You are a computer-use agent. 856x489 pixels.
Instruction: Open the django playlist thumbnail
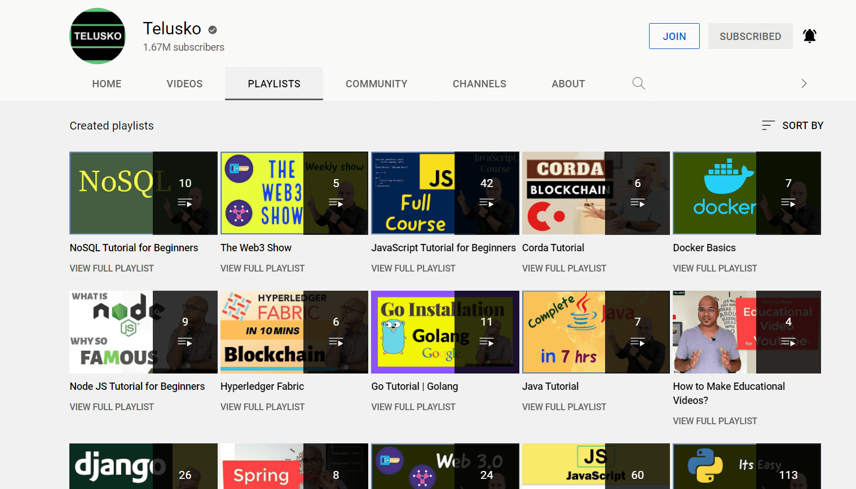click(x=143, y=466)
